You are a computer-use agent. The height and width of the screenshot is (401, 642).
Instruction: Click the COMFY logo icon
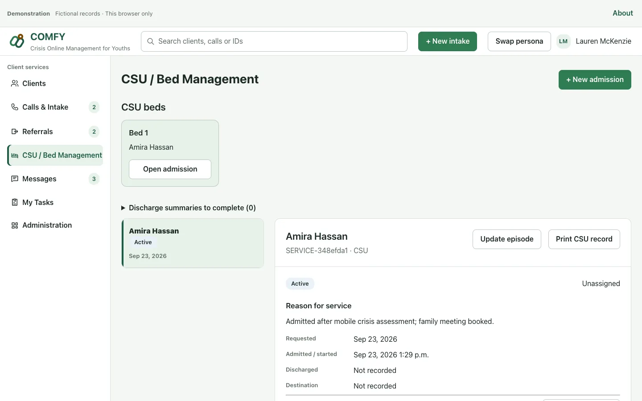click(x=17, y=41)
